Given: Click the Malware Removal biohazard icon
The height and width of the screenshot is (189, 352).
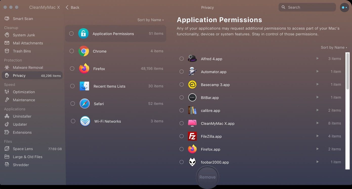Looking at the screenshot, I should click(x=7, y=68).
